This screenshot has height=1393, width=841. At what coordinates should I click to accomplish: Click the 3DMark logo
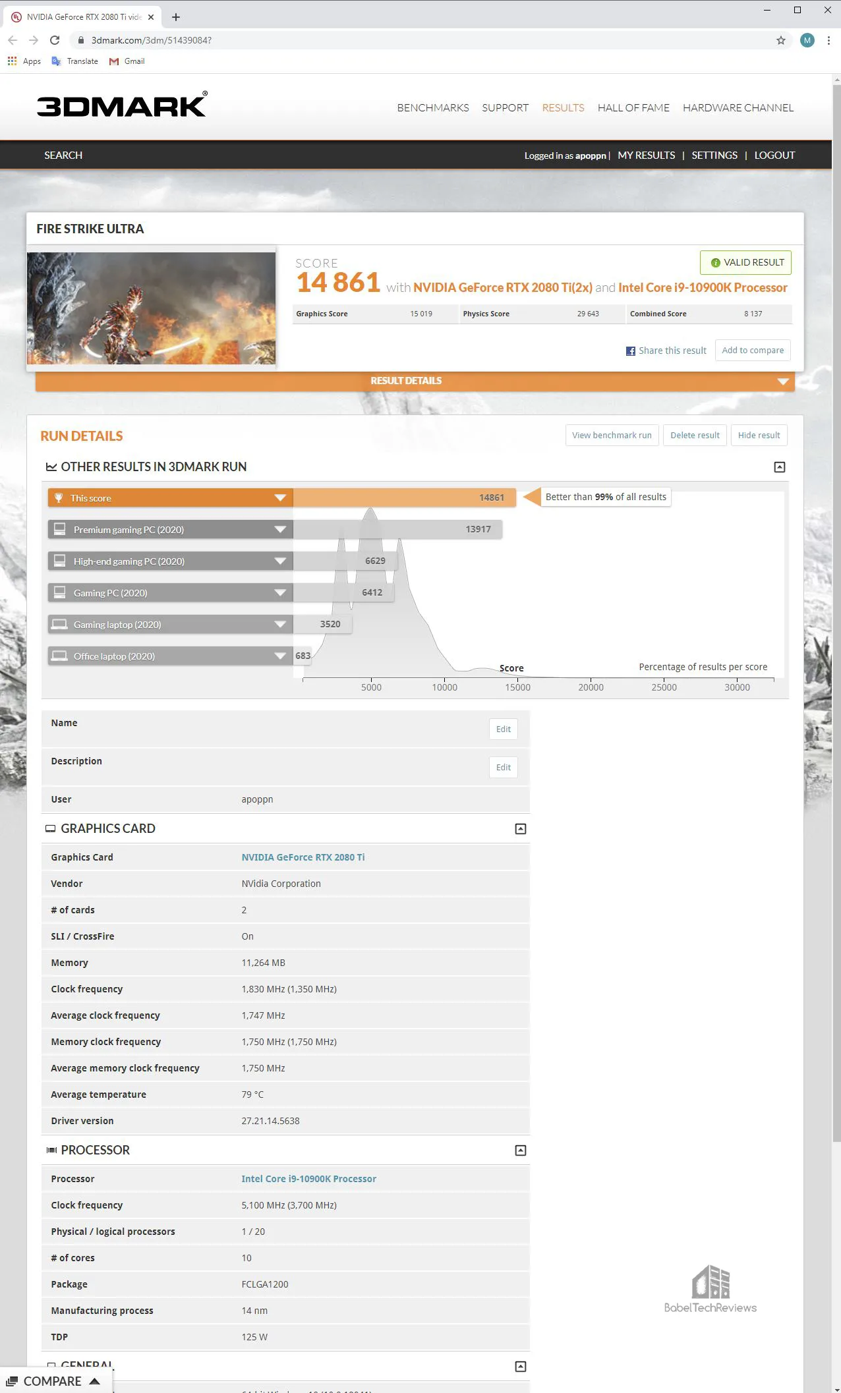pos(122,104)
